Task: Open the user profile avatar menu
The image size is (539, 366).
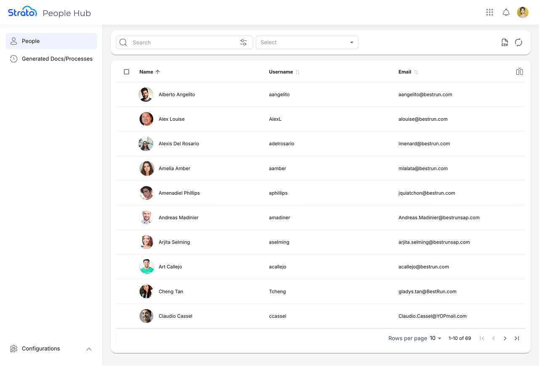Action: pos(523,13)
